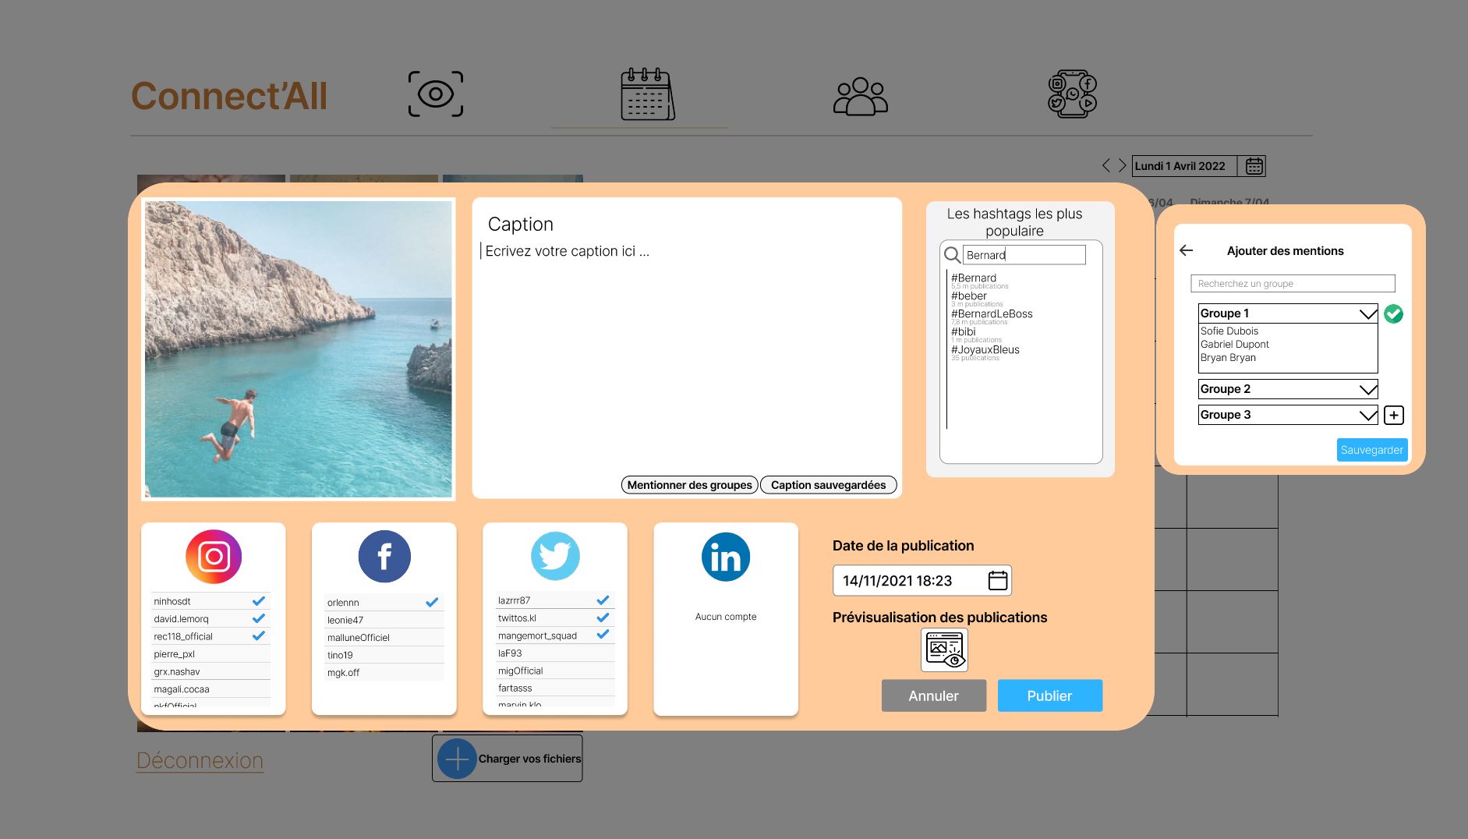Select the #bibi hashtag
1468x839 pixels.
[x=964, y=331]
